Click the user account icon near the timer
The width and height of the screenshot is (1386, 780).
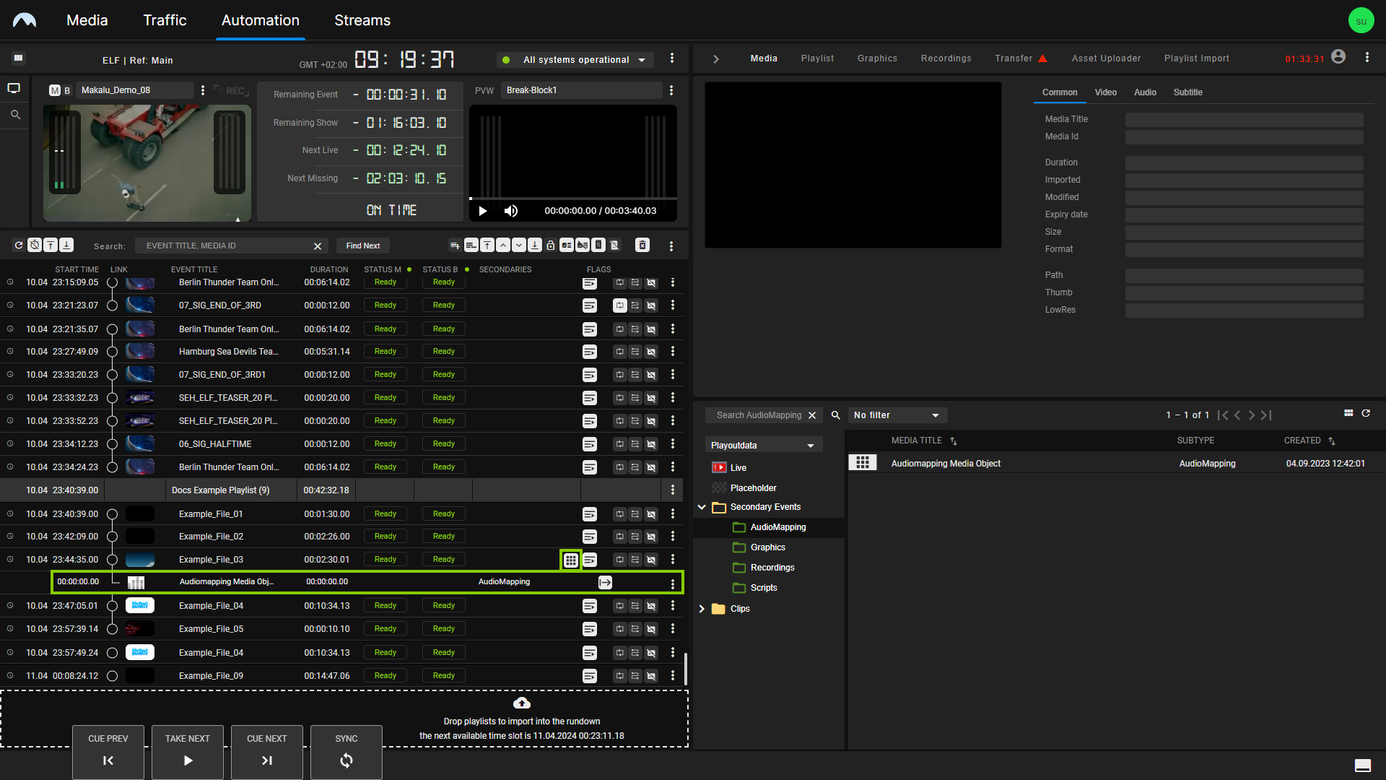(x=1338, y=57)
